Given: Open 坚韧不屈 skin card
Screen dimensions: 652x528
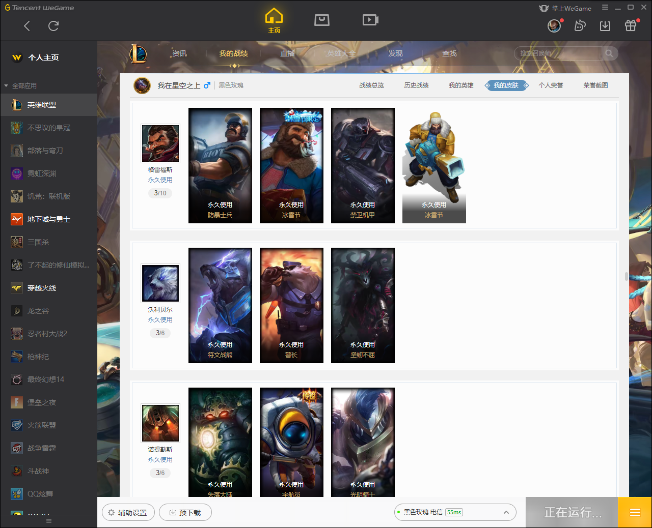Looking at the screenshot, I should pos(363,305).
